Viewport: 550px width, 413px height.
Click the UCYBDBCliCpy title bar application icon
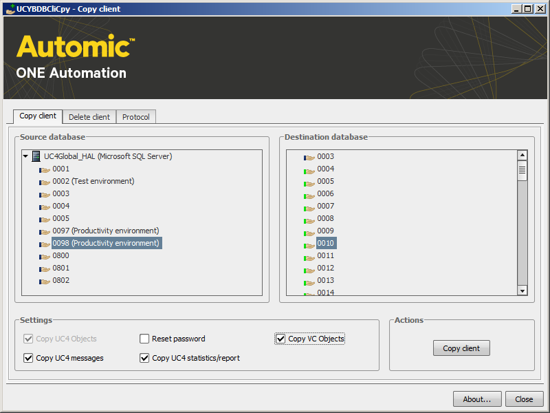[10, 9]
